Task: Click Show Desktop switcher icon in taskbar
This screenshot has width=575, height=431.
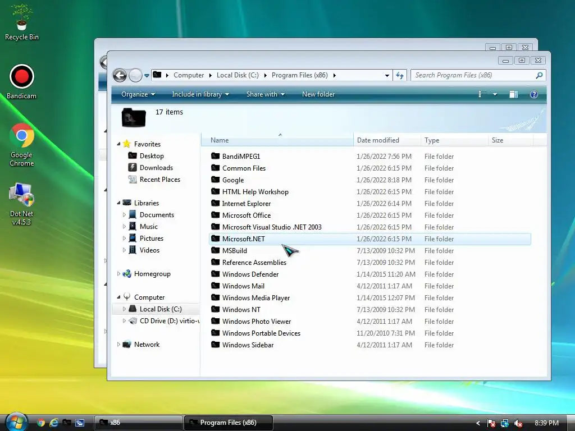Action: point(80,423)
